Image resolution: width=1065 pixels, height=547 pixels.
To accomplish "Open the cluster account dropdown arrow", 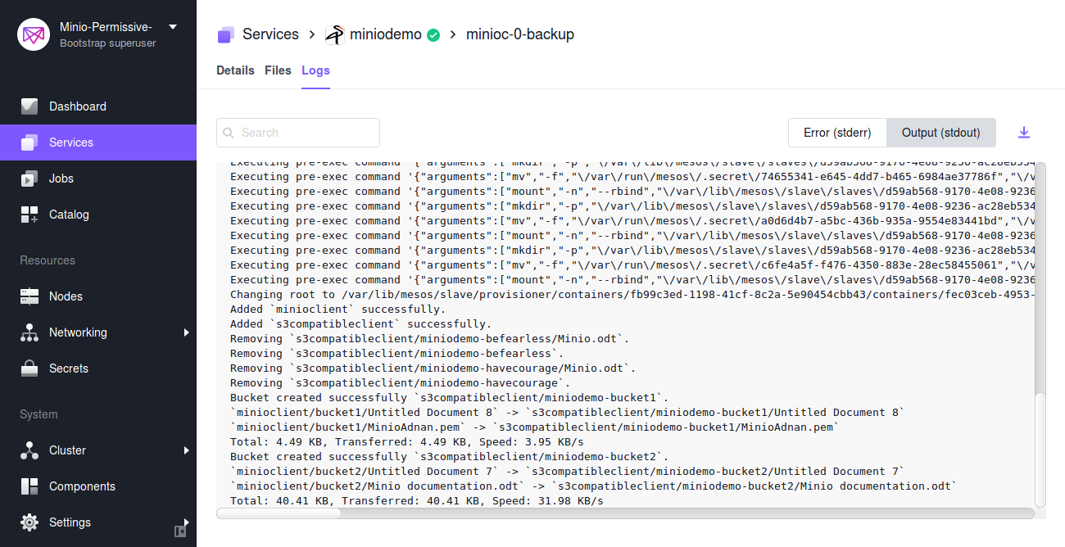I will click(172, 27).
